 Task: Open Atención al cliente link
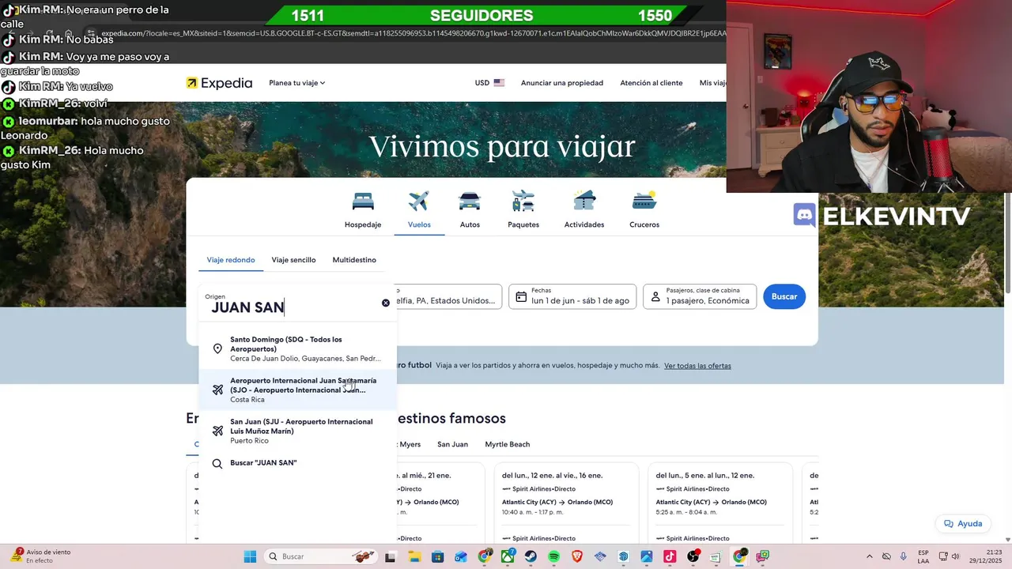click(x=651, y=83)
